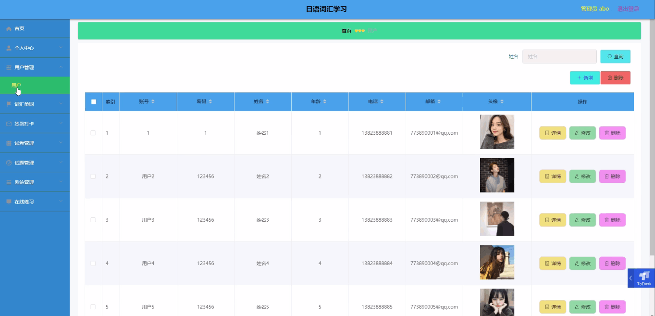Sort by 账号 column arrows

[x=153, y=101]
